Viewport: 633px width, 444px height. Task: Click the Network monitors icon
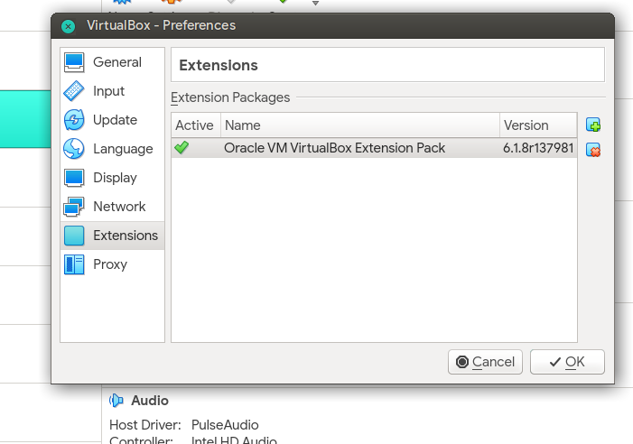(75, 207)
